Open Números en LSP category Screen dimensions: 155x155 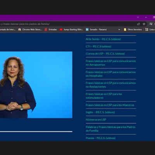96,120
